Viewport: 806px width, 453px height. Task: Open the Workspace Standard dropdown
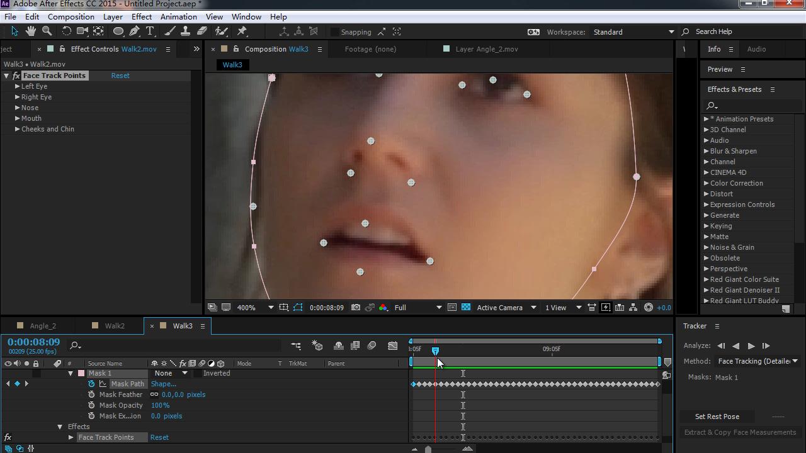pyautogui.click(x=633, y=32)
